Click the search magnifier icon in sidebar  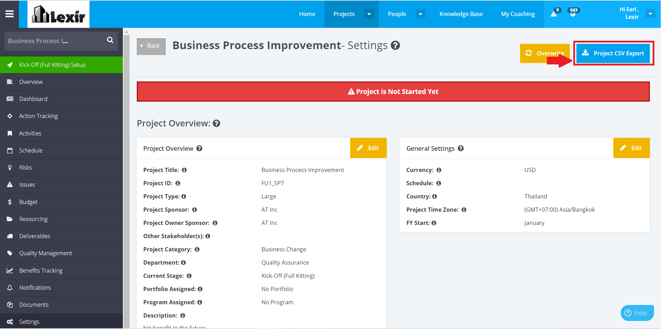[x=110, y=40]
